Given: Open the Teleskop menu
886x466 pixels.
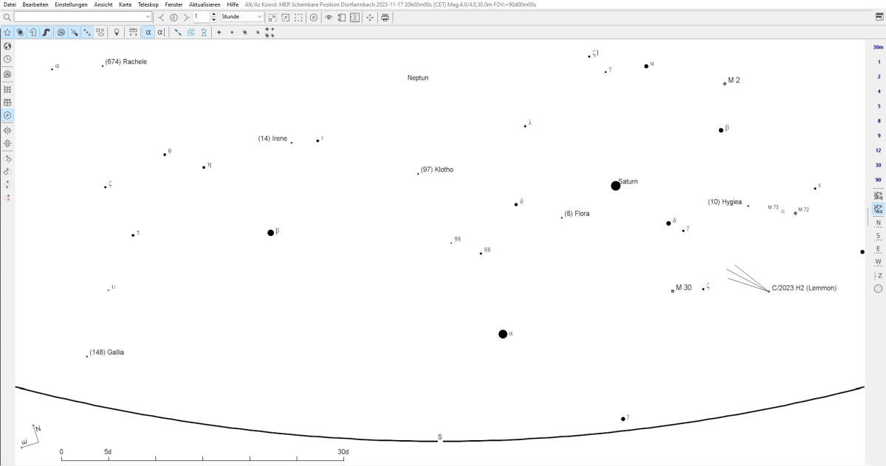Looking at the screenshot, I should pyautogui.click(x=148, y=4).
